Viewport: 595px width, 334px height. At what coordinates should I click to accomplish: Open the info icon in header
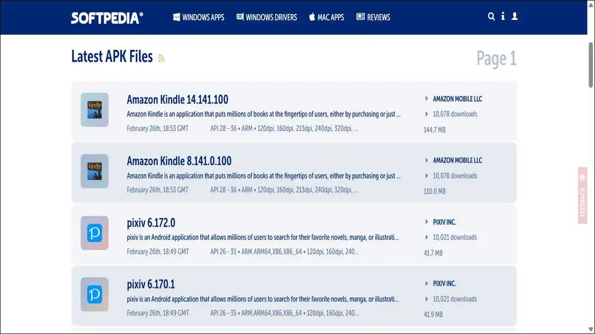503,16
